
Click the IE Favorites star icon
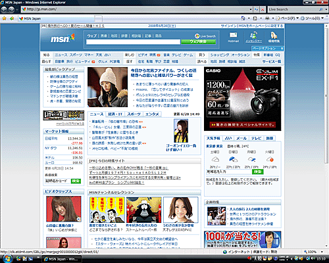[4, 18]
